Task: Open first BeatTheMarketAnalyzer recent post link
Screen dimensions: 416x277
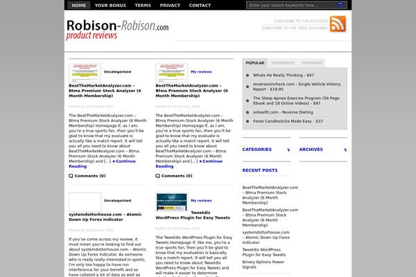Action: pyautogui.click(x=270, y=195)
